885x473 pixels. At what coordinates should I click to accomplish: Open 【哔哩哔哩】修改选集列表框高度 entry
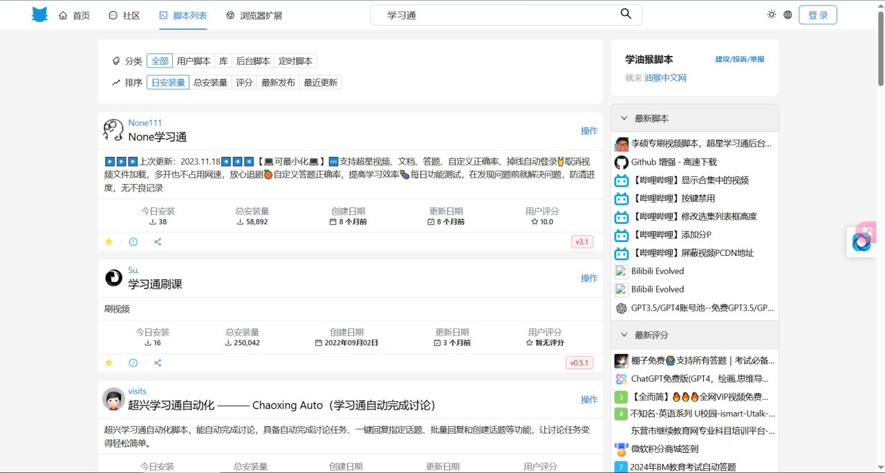pos(694,216)
